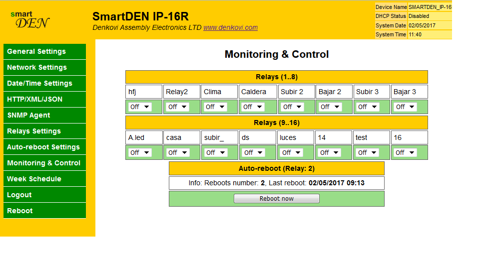Open luces relay state dropdown
The image size is (480, 255).
pos(291,153)
